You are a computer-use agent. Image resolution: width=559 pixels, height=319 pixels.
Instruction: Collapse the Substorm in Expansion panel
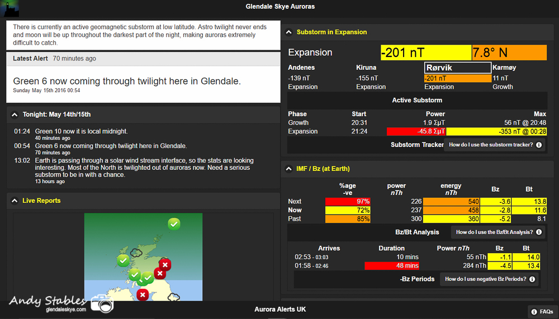(289, 32)
